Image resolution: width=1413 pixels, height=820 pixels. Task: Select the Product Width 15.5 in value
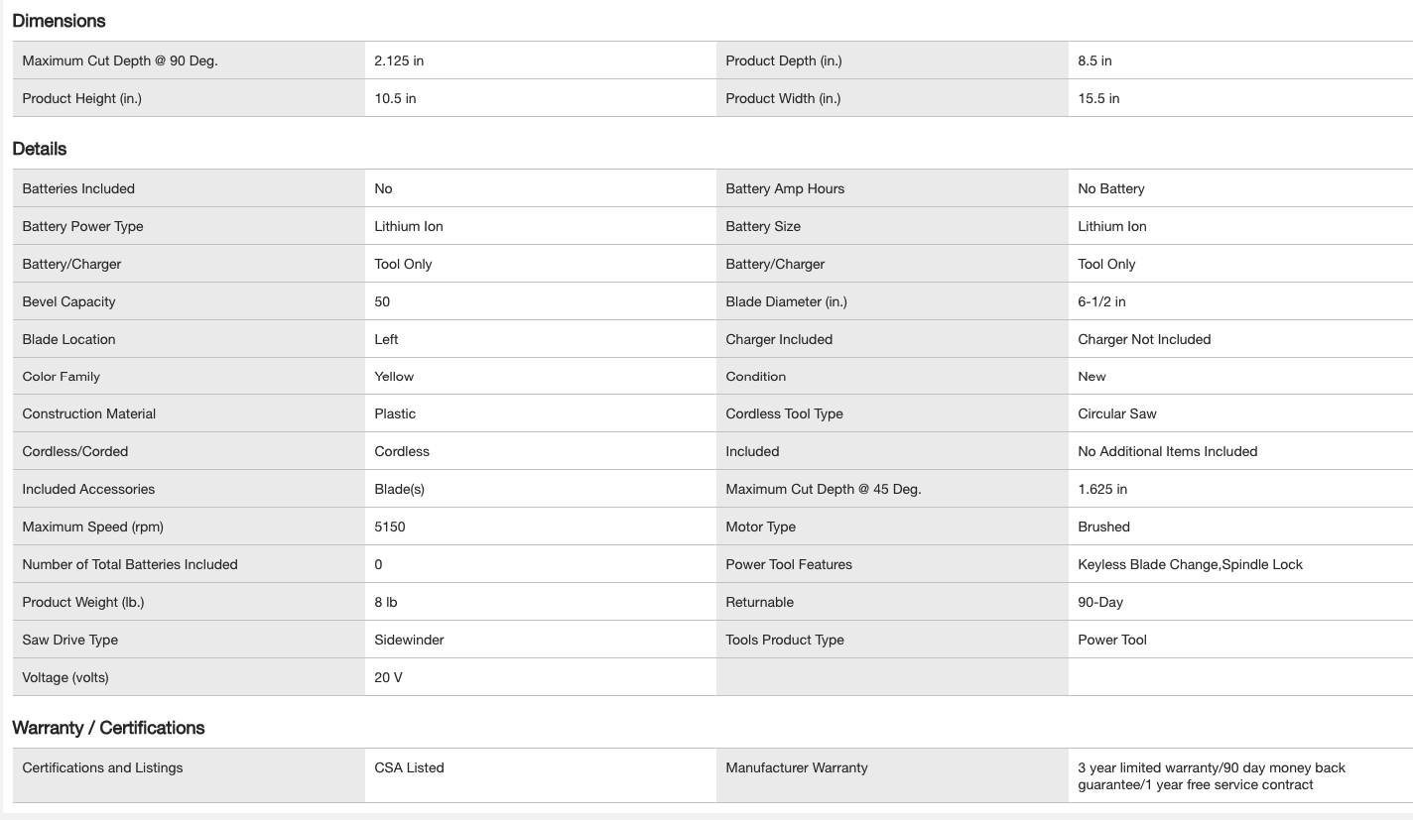coord(1098,98)
